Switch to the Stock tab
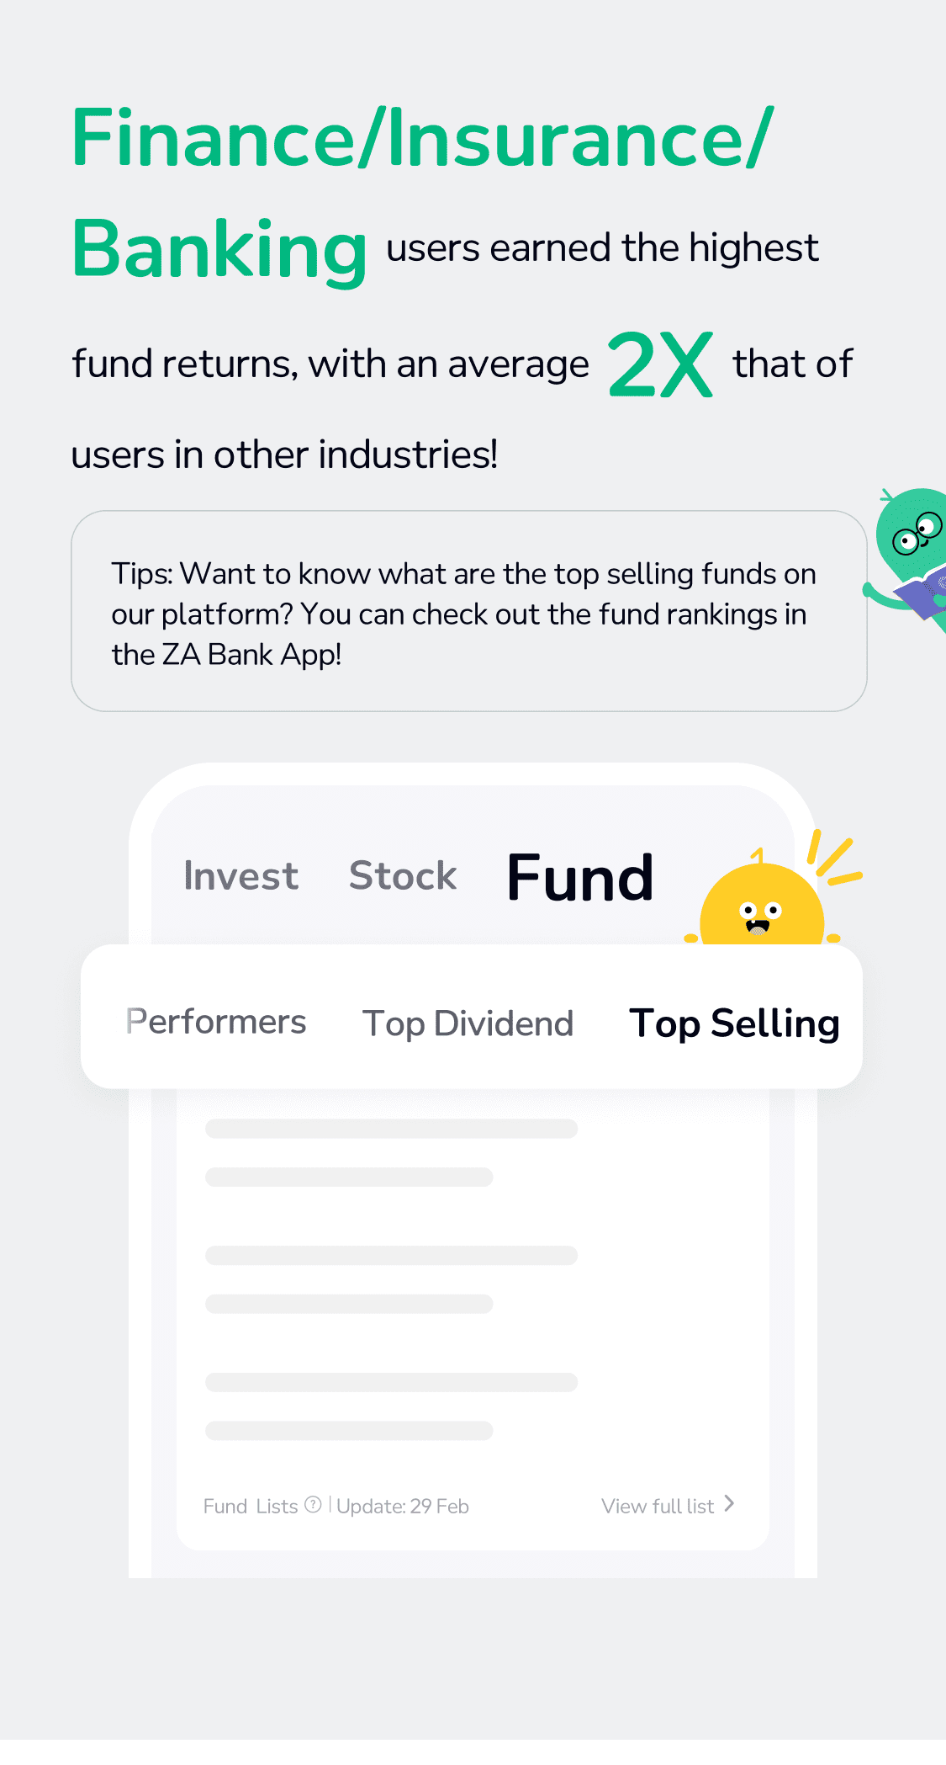 pos(403,875)
